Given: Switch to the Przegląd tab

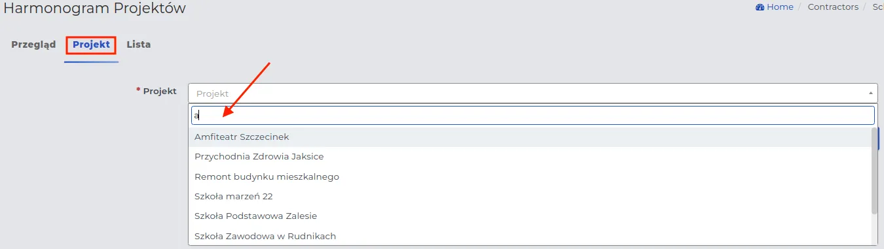Looking at the screenshot, I should tap(33, 44).
